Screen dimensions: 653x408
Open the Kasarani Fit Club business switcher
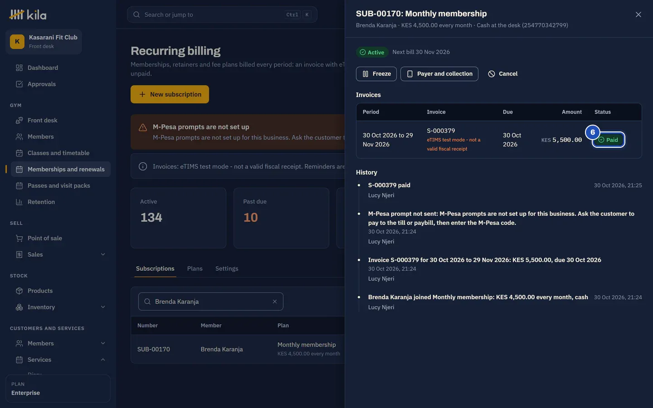click(44, 41)
